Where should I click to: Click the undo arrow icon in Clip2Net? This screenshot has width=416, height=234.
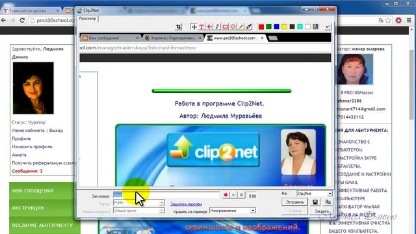(328, 27)
